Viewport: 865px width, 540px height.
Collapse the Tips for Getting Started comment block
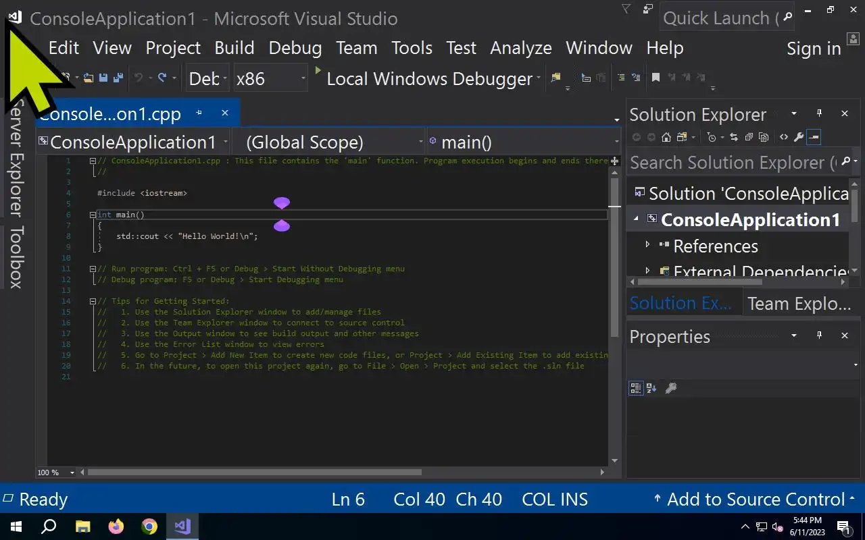(x=93, y=301)
